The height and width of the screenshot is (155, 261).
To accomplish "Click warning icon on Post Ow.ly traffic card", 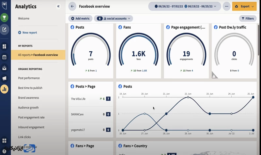I will click(x=214, y=75).
